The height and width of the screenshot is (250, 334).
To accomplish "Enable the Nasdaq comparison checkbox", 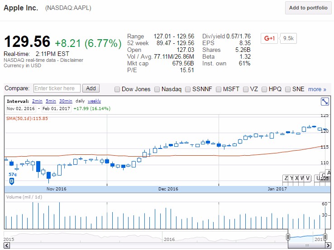I will click(x=157, y=89).
